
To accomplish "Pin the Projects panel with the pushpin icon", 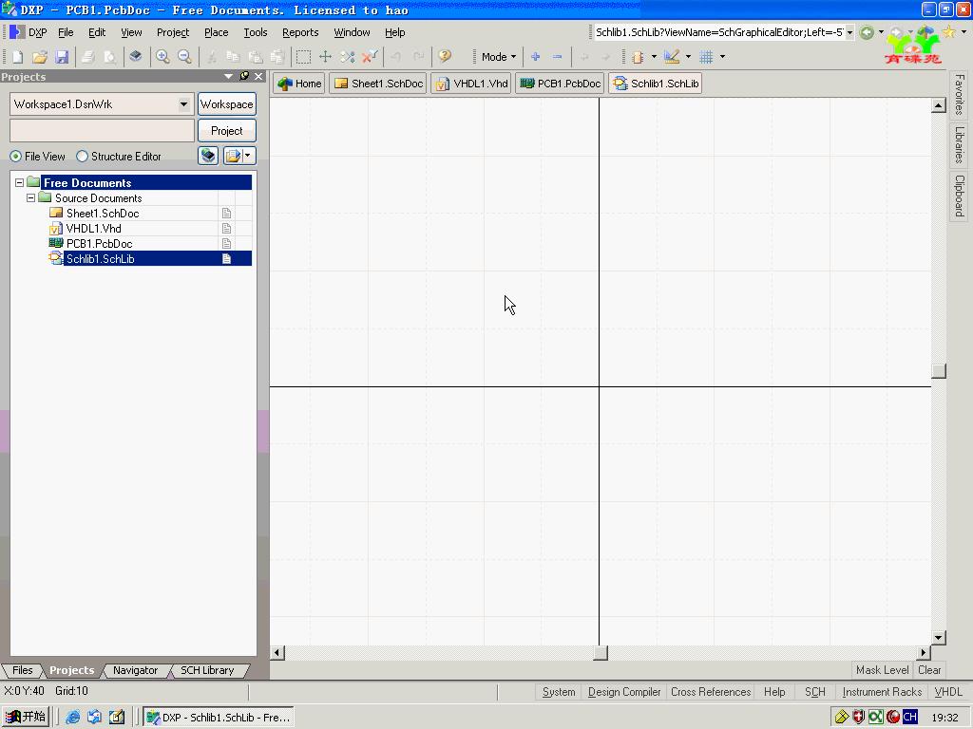I will tap(244, 76).
